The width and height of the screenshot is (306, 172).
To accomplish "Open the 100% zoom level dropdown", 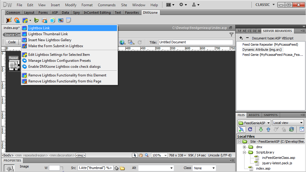I will 159,155.
